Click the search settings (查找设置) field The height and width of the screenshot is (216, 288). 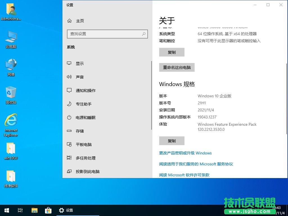[104, 34]
